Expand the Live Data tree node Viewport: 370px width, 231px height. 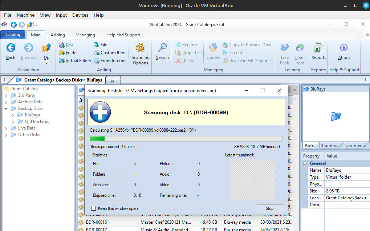[6, 128]
